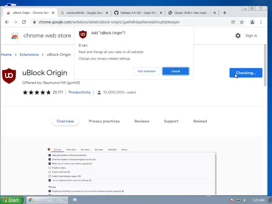Screen dimensions: 272x204
Task: Click the browser forward arrow
Action: [15, 22]
